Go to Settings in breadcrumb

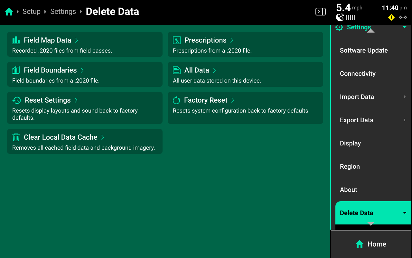63,12
